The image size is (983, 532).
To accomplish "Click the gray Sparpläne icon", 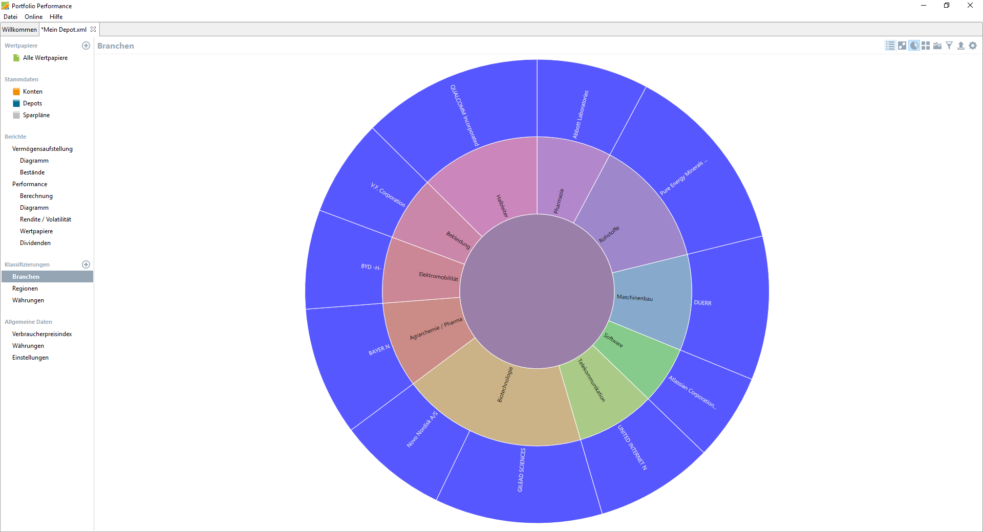I will point(16,115).
